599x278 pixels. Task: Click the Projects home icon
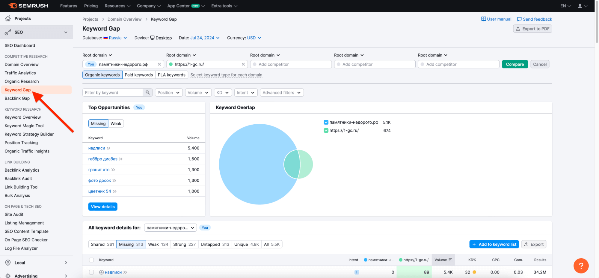click(x=8, y=19)
